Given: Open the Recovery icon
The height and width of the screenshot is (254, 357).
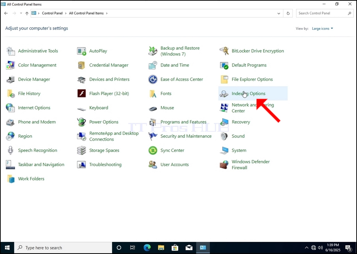Looking at the screenshot, I should (224, 122).
